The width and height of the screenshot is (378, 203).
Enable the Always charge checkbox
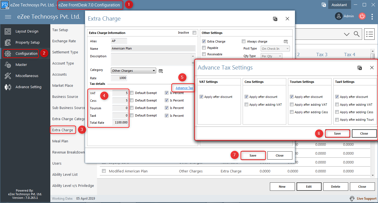[x=244, y=41]
